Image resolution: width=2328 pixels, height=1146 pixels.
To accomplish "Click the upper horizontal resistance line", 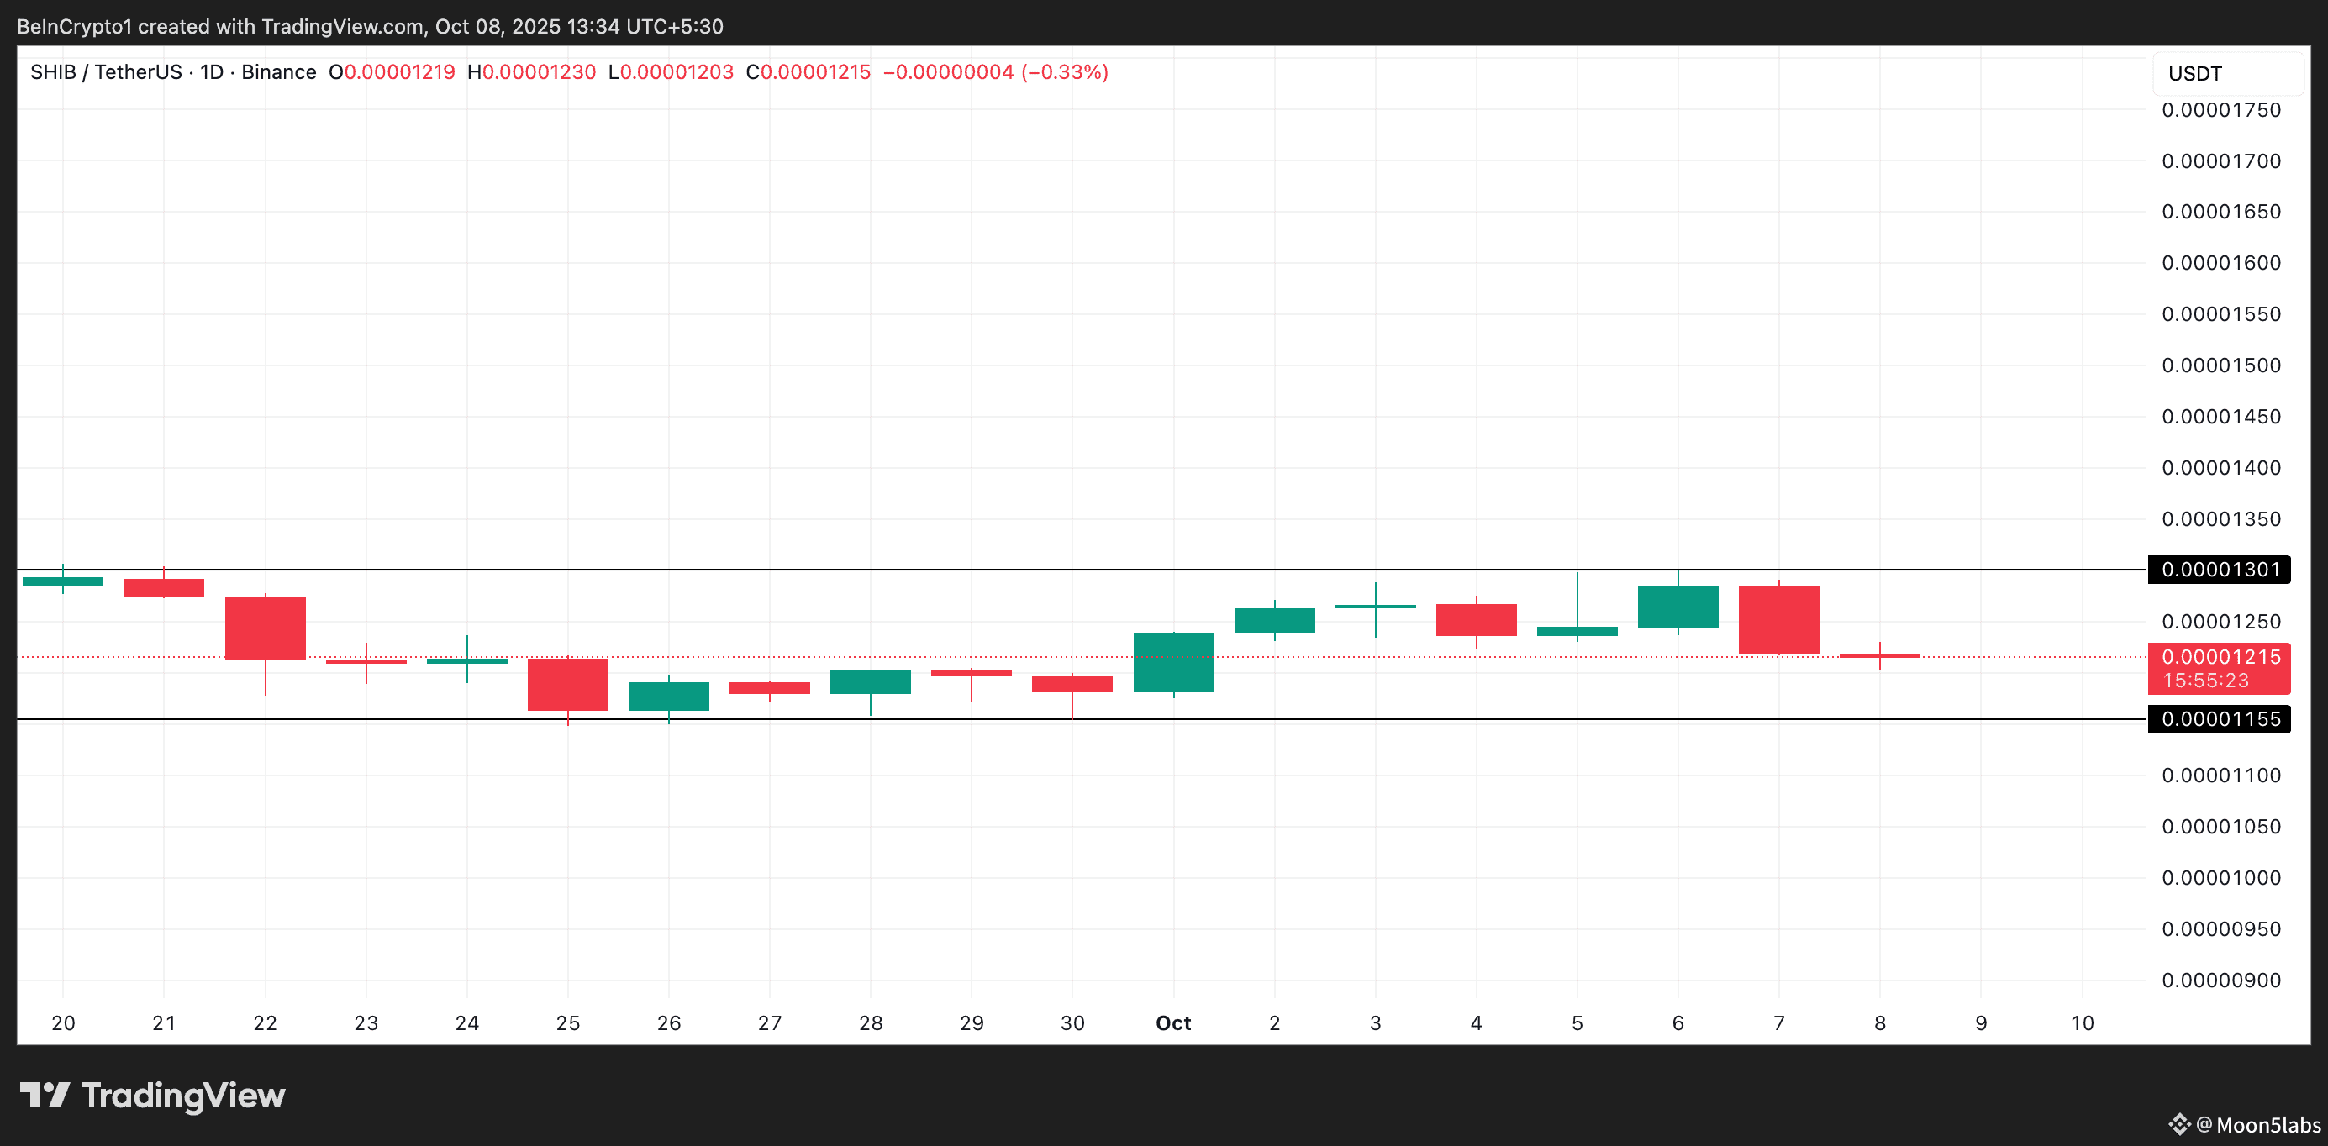I will click(903, 570).
